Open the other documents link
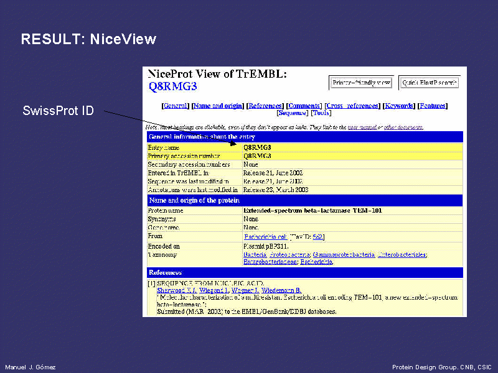The width and height of the screenshot is (498, 373). [x=403, y=127]
